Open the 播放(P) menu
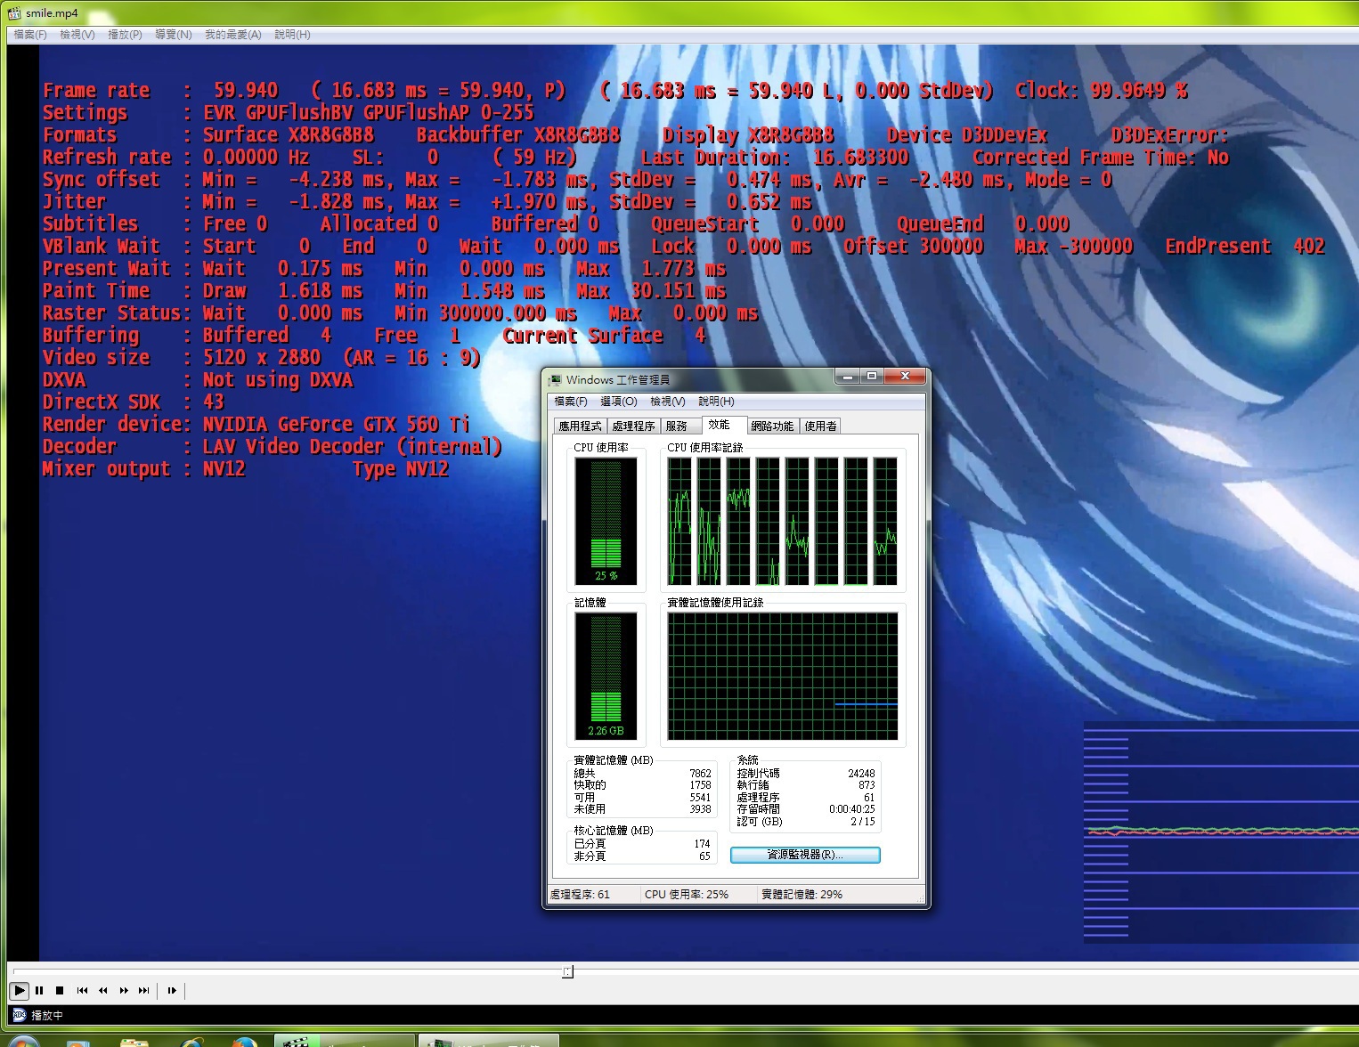The image size is (1359, 1047). (x=125, y=35)
